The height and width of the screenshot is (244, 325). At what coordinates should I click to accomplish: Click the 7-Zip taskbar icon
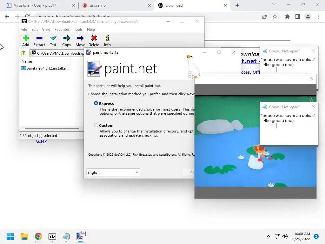click(52, 236)
